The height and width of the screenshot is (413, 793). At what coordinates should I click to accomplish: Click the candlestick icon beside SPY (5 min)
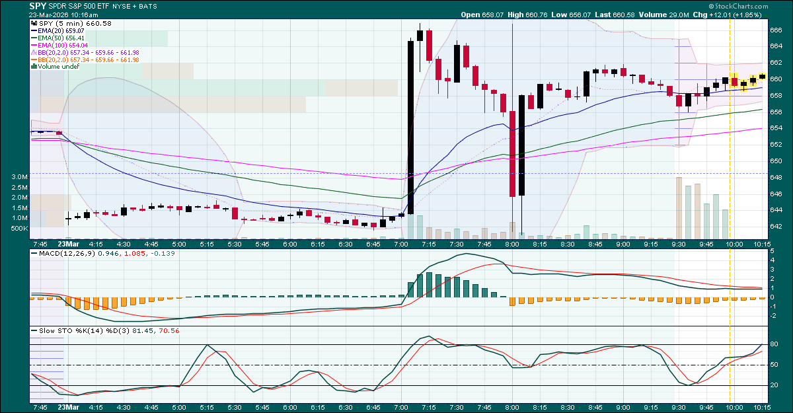pos(34,23)
